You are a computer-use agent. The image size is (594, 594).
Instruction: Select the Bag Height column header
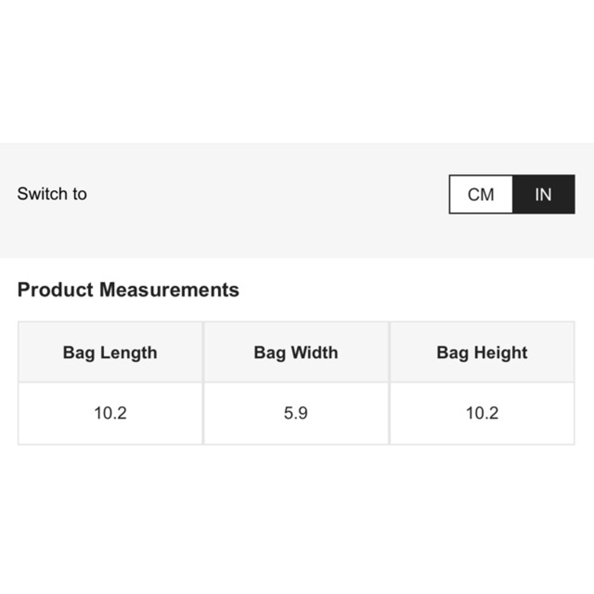click(x=482, y=352)
